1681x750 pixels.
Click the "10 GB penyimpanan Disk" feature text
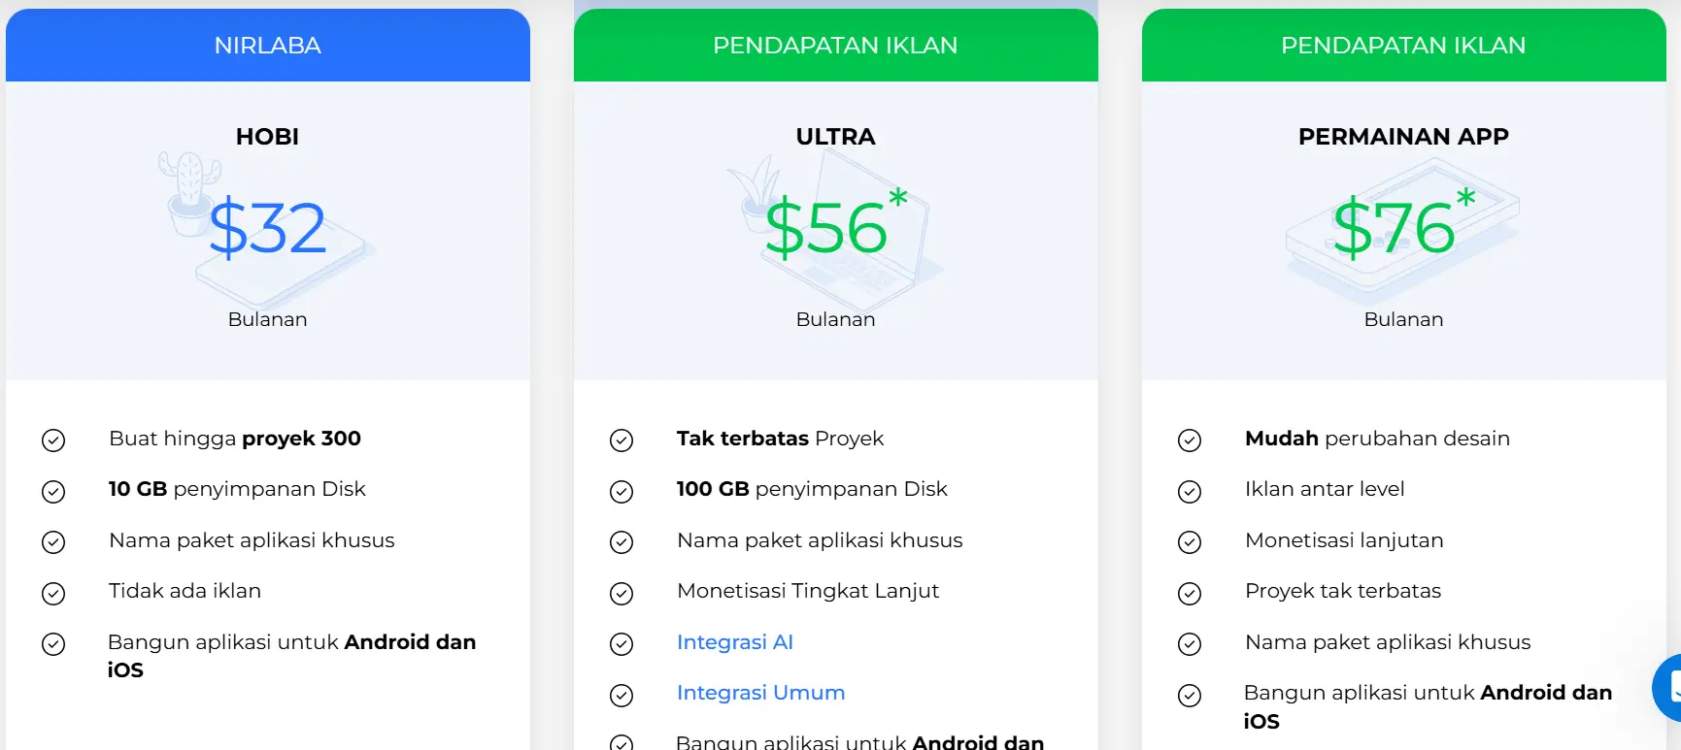point(237,489)
